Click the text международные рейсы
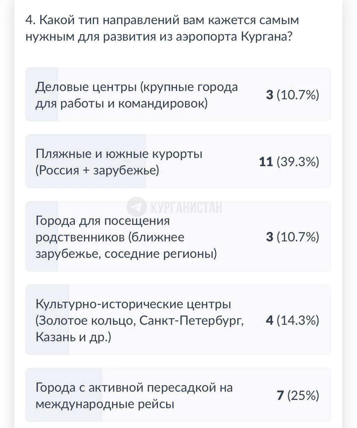Screen dimensions: 357x428 [105, 404]
